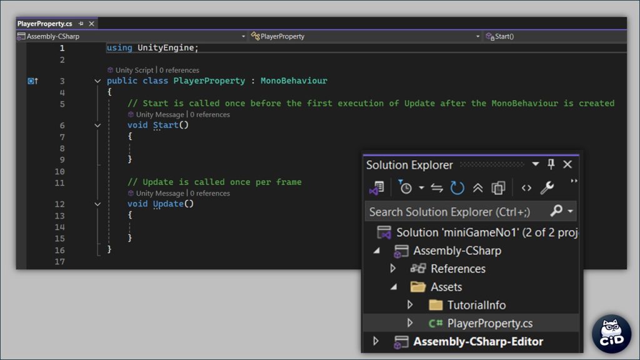Open Properties wrench icon
The image size is (640, 360).
[547, 187]
